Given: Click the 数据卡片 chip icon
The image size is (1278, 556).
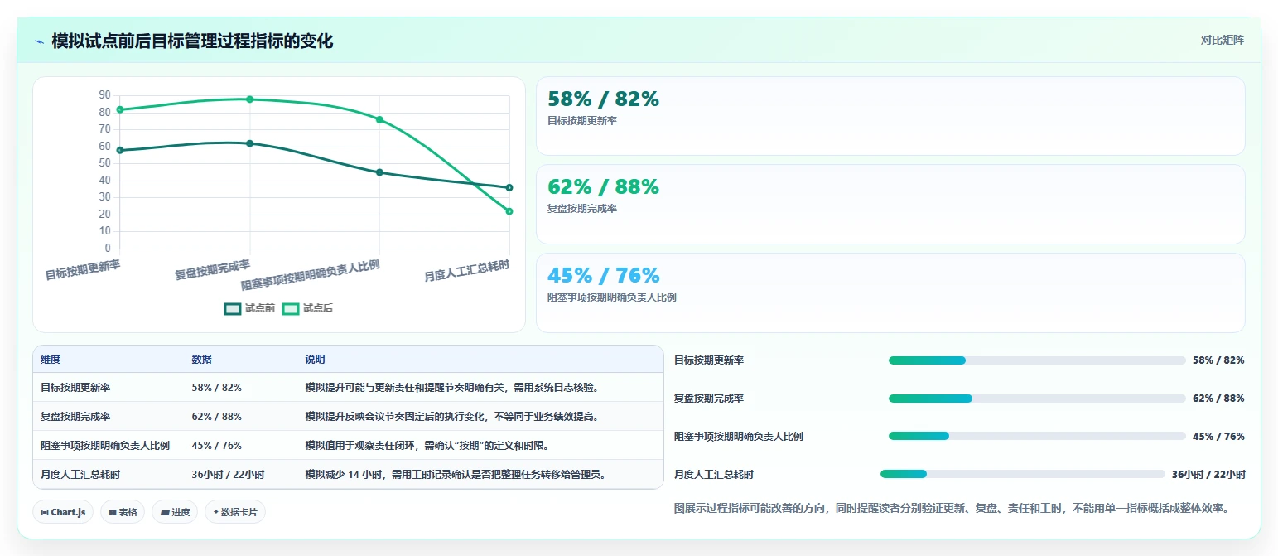Looking at the screenshot, I should click(x=216, y=512).
